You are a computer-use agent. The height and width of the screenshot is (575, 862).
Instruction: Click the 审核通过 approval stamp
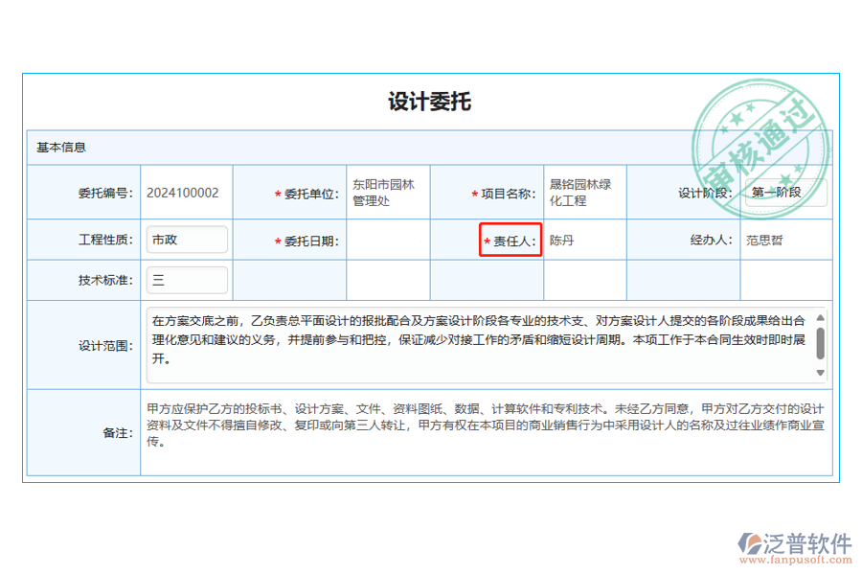coord(760,144)
